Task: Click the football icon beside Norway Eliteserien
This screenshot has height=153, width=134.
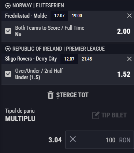Action: (x=8, y=6)
